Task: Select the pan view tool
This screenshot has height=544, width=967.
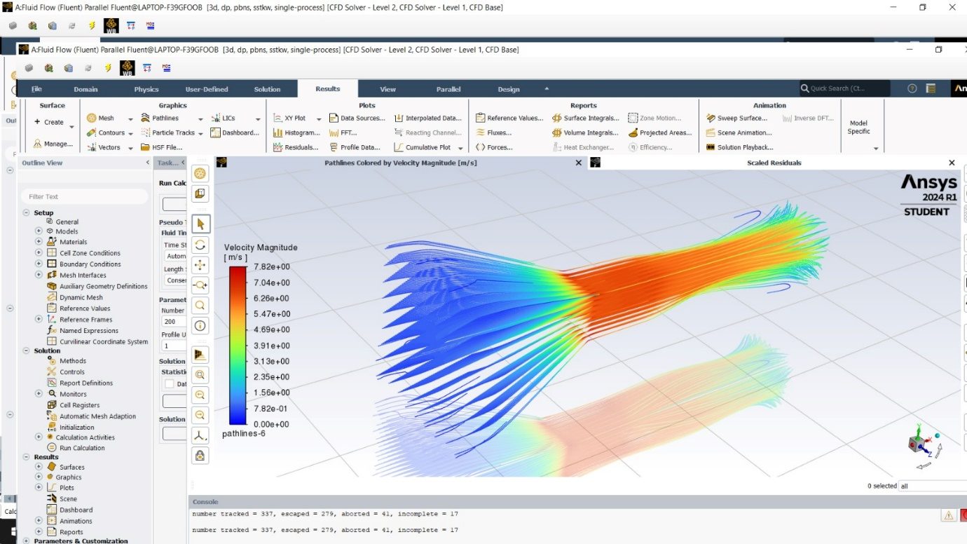Action: tap(200, 264)
